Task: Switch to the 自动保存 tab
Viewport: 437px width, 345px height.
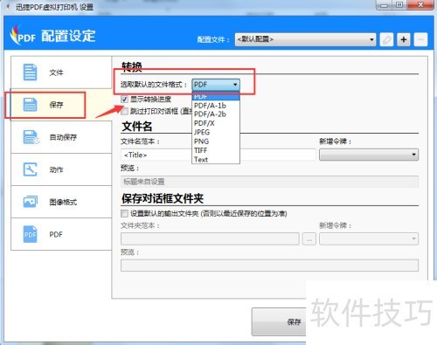Action: tap(61, 137)
